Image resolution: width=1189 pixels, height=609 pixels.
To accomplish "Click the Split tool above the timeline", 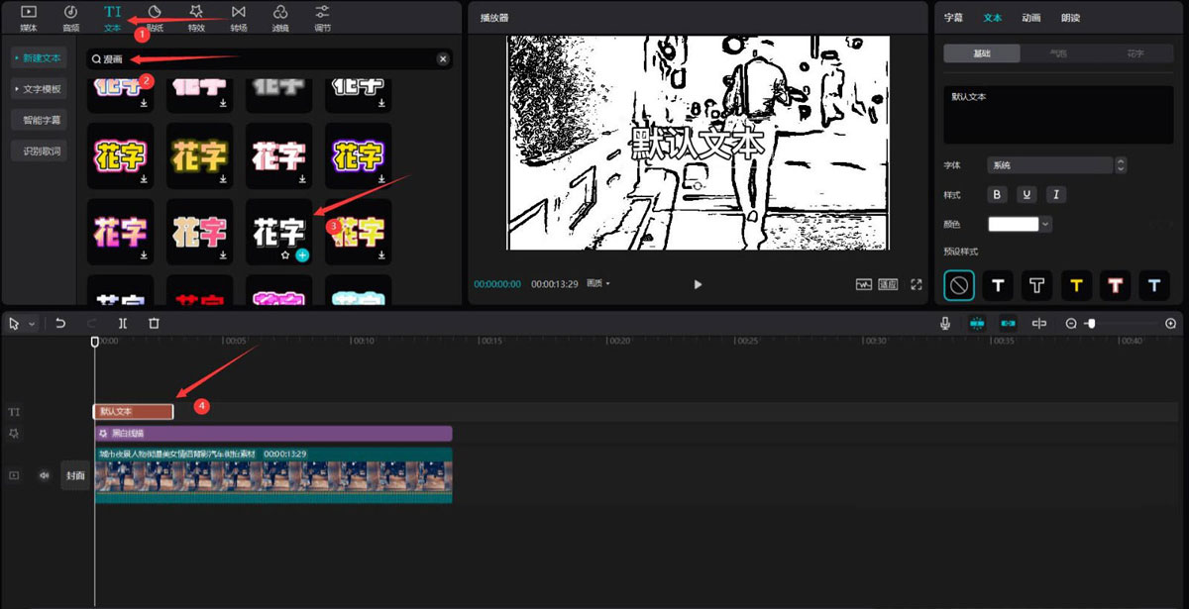I will tap(122, 323).
